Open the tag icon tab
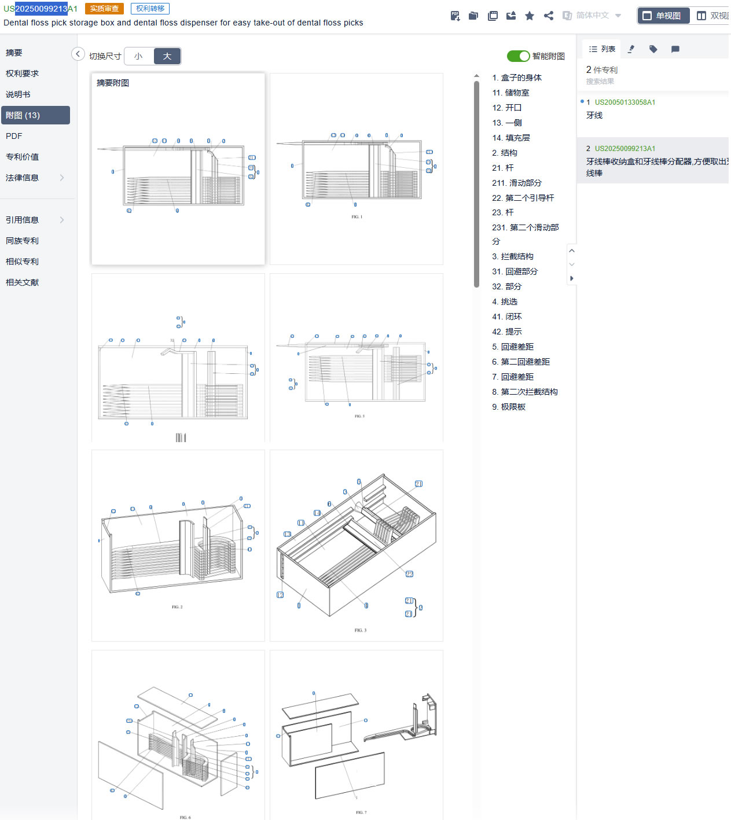731x820 pixels. click(653, 49)
